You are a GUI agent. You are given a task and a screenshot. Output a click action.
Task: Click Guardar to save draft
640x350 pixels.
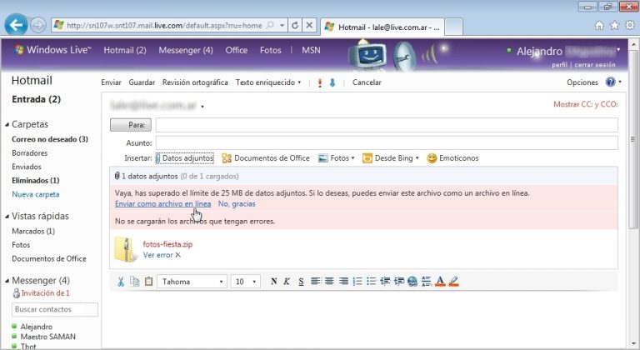point(142,82)
